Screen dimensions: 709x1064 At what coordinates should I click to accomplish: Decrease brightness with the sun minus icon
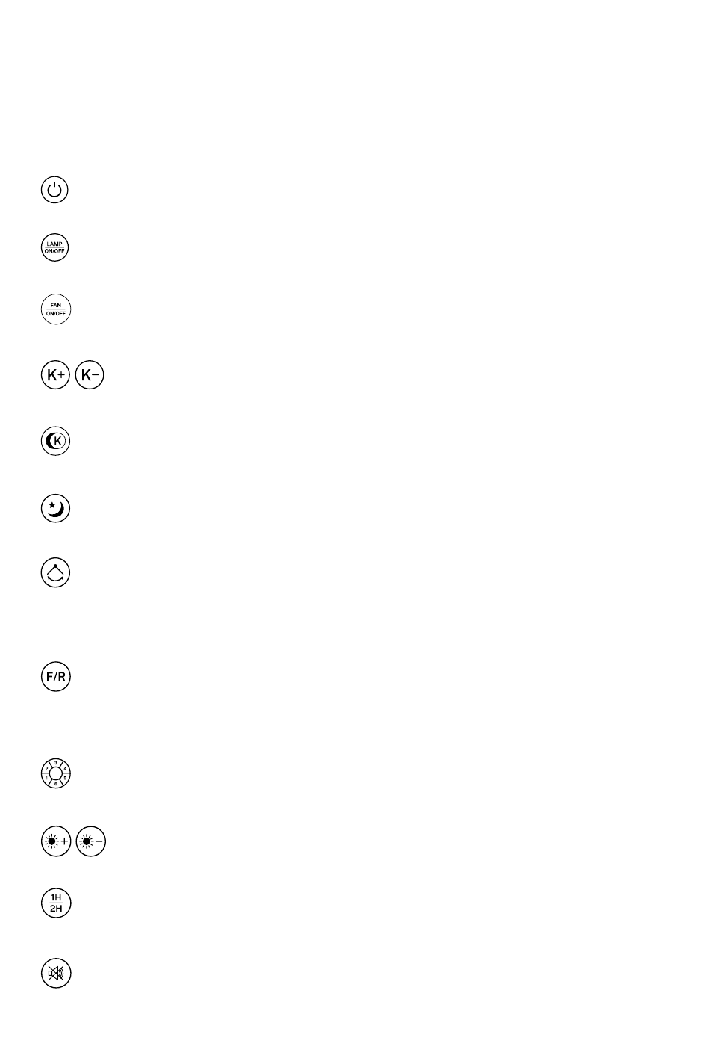click(x=91, y=841)
